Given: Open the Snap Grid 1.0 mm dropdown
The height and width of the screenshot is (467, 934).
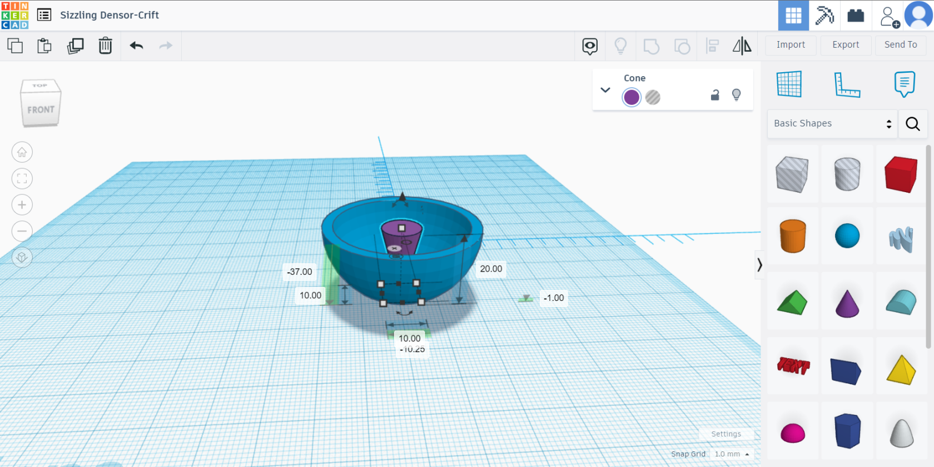Looking at the screenshot, I should pos(732,454).
